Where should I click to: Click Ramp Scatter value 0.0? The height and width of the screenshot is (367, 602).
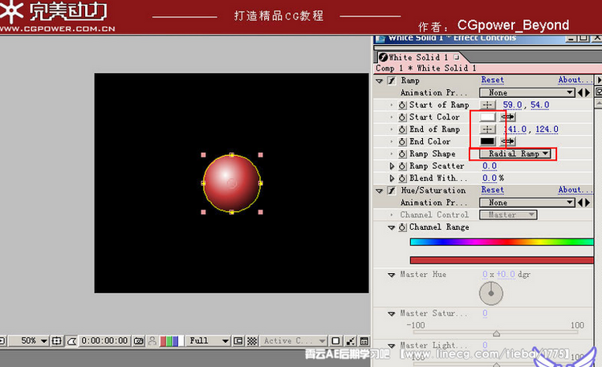tap(490, 166)
